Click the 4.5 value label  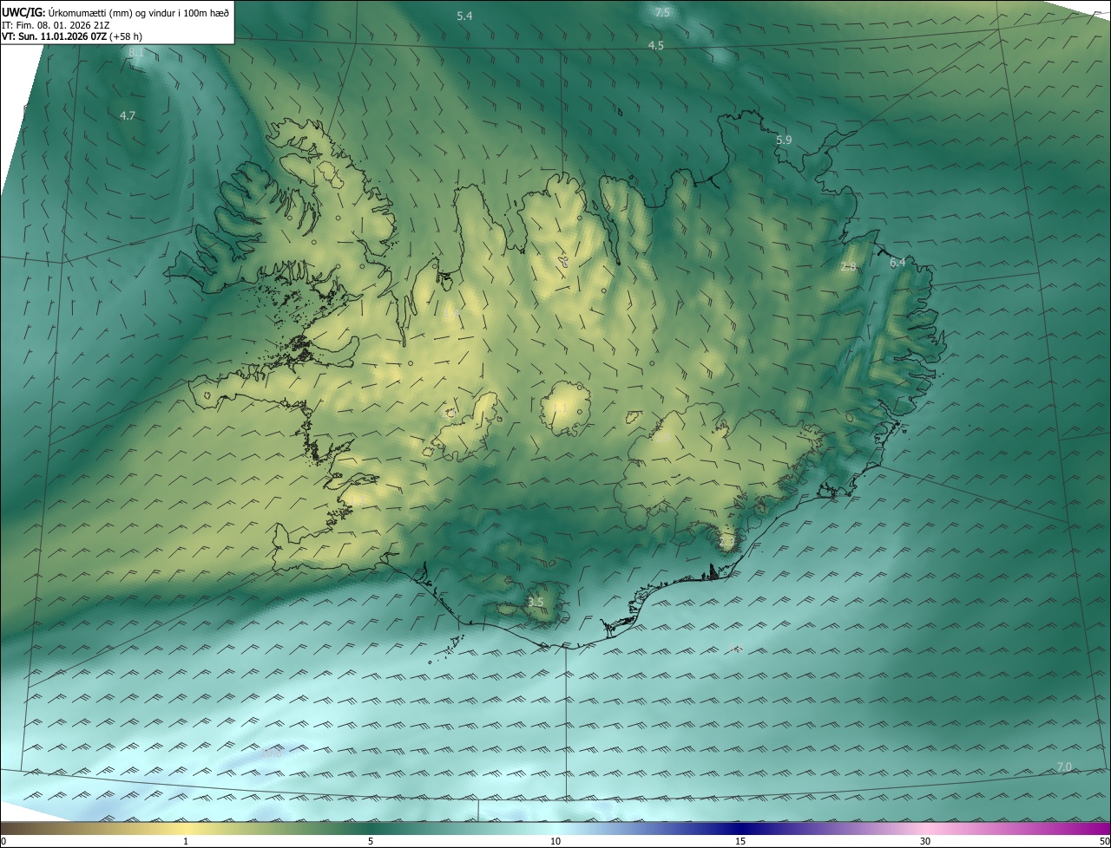(x=656, y=45)
